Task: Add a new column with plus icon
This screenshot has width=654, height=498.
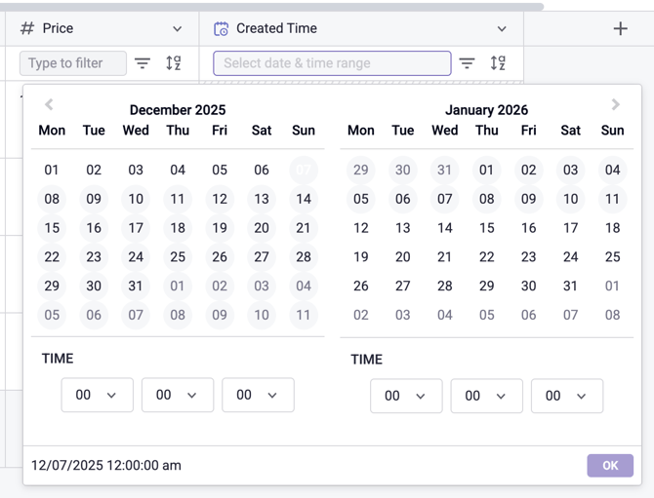Action: point(620,28)
